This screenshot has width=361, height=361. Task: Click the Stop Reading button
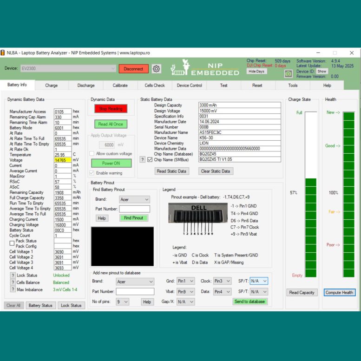click(111, 109)
